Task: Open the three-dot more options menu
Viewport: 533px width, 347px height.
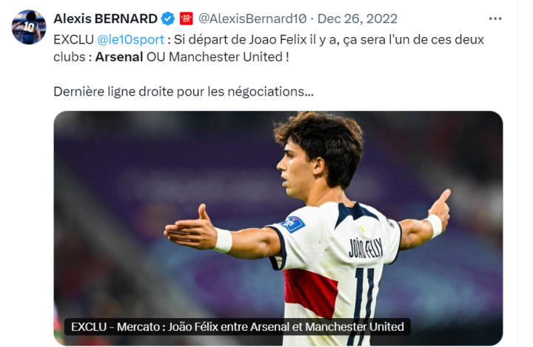Action: [x=495, y=18]
